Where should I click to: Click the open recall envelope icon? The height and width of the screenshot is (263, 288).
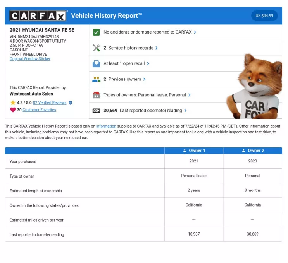97,63
